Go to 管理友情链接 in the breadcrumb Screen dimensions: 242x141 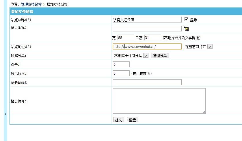click(x=31, y=5)
